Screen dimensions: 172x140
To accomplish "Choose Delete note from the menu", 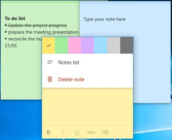I will pyautogui.click(x=88, y=79).
